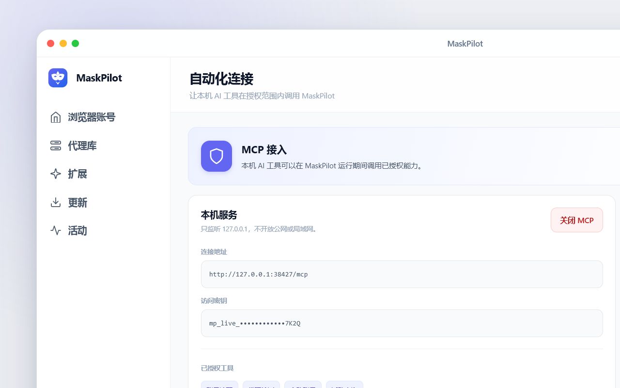Click the green maximize window button
This screenshot has height=388, width=620.
click(x=75, y=43)
